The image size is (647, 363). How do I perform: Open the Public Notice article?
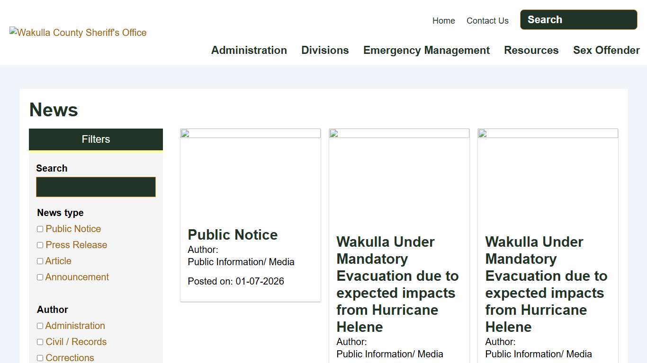[232, 234]
